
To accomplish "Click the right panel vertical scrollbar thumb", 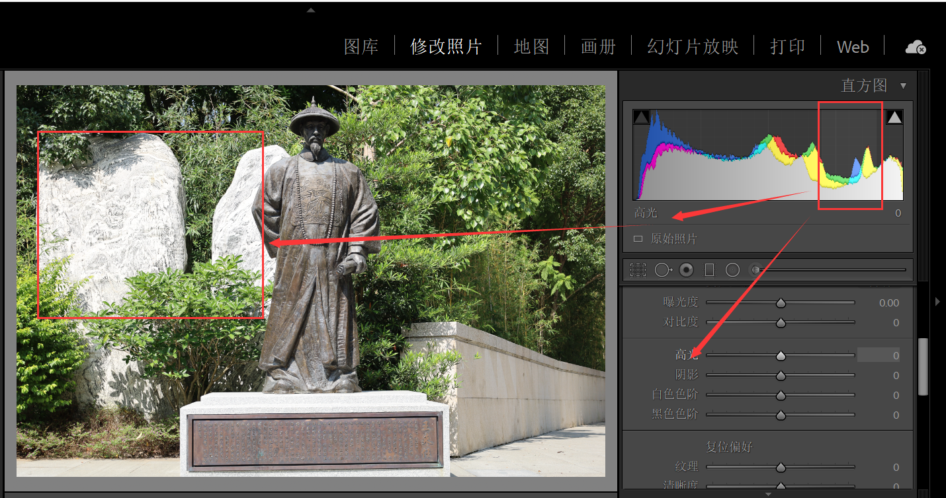I will (x=923, y=367).
